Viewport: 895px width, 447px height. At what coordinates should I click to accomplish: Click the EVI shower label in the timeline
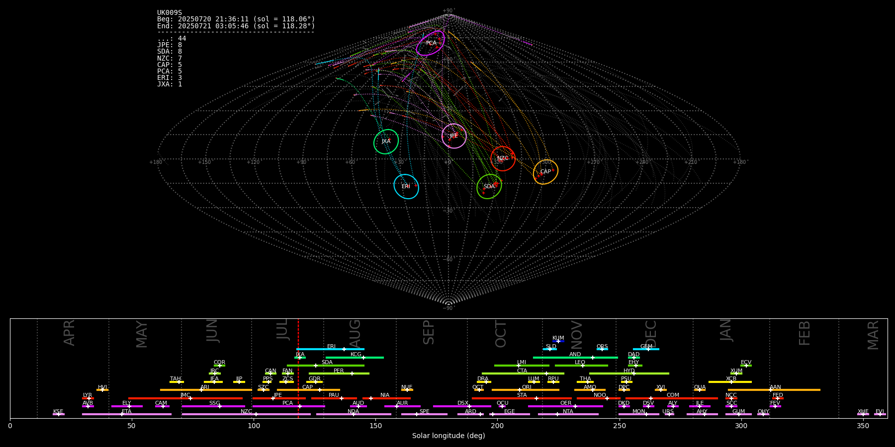click(x=880, y=412)
